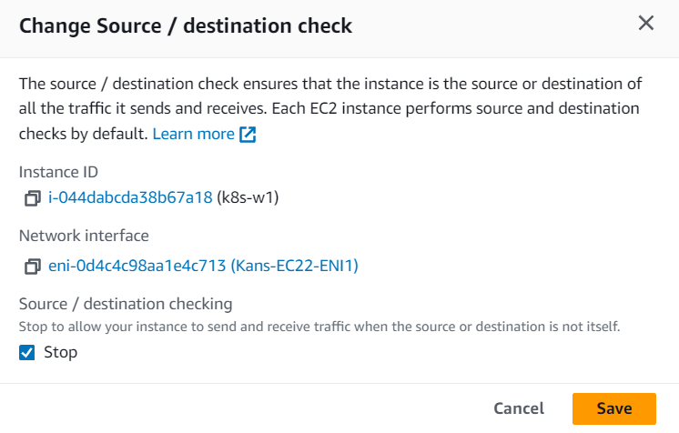Viewport: 679px width, 433px height.
Task: Click the Kans-EC22-ENI1 name in the interface link
Action: 295,267
